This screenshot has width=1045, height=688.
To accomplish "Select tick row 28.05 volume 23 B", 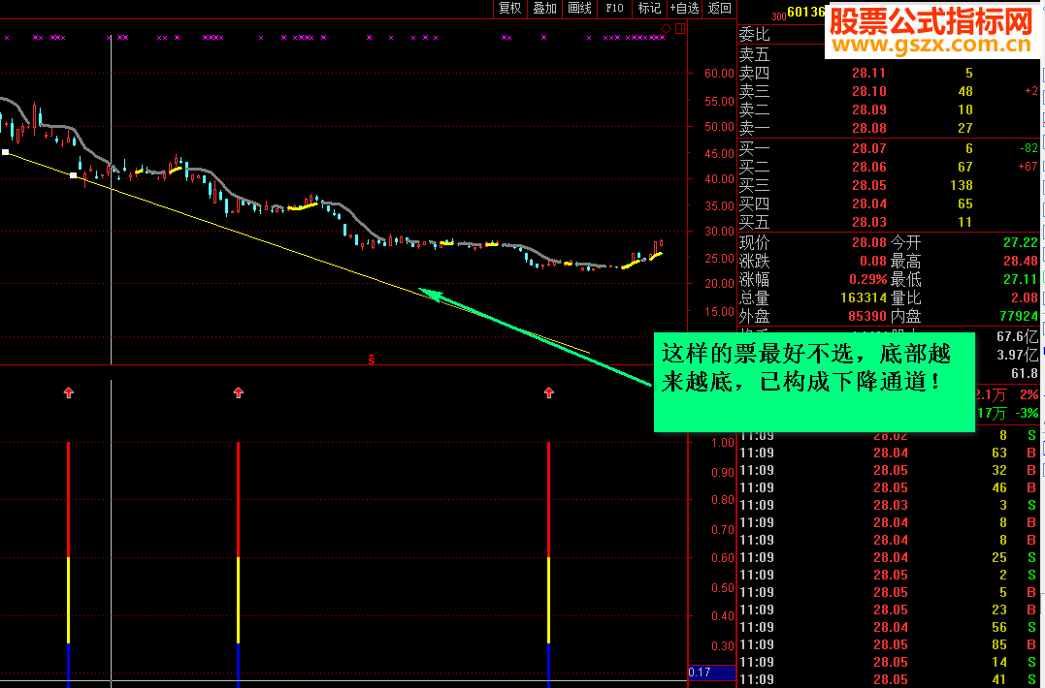I will [x=889, y=610].
